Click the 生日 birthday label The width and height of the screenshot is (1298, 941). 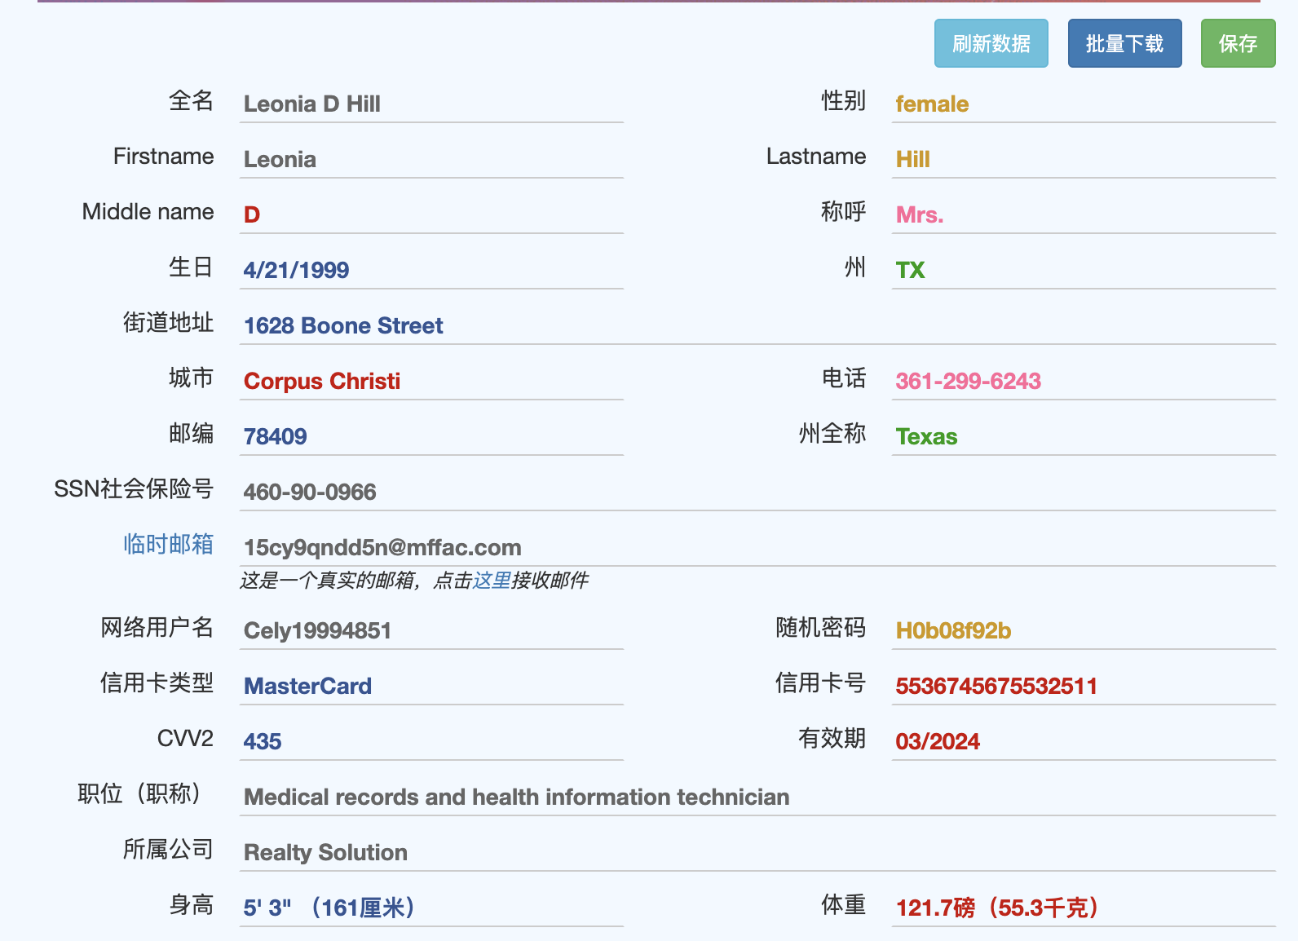tap(191, 267)
